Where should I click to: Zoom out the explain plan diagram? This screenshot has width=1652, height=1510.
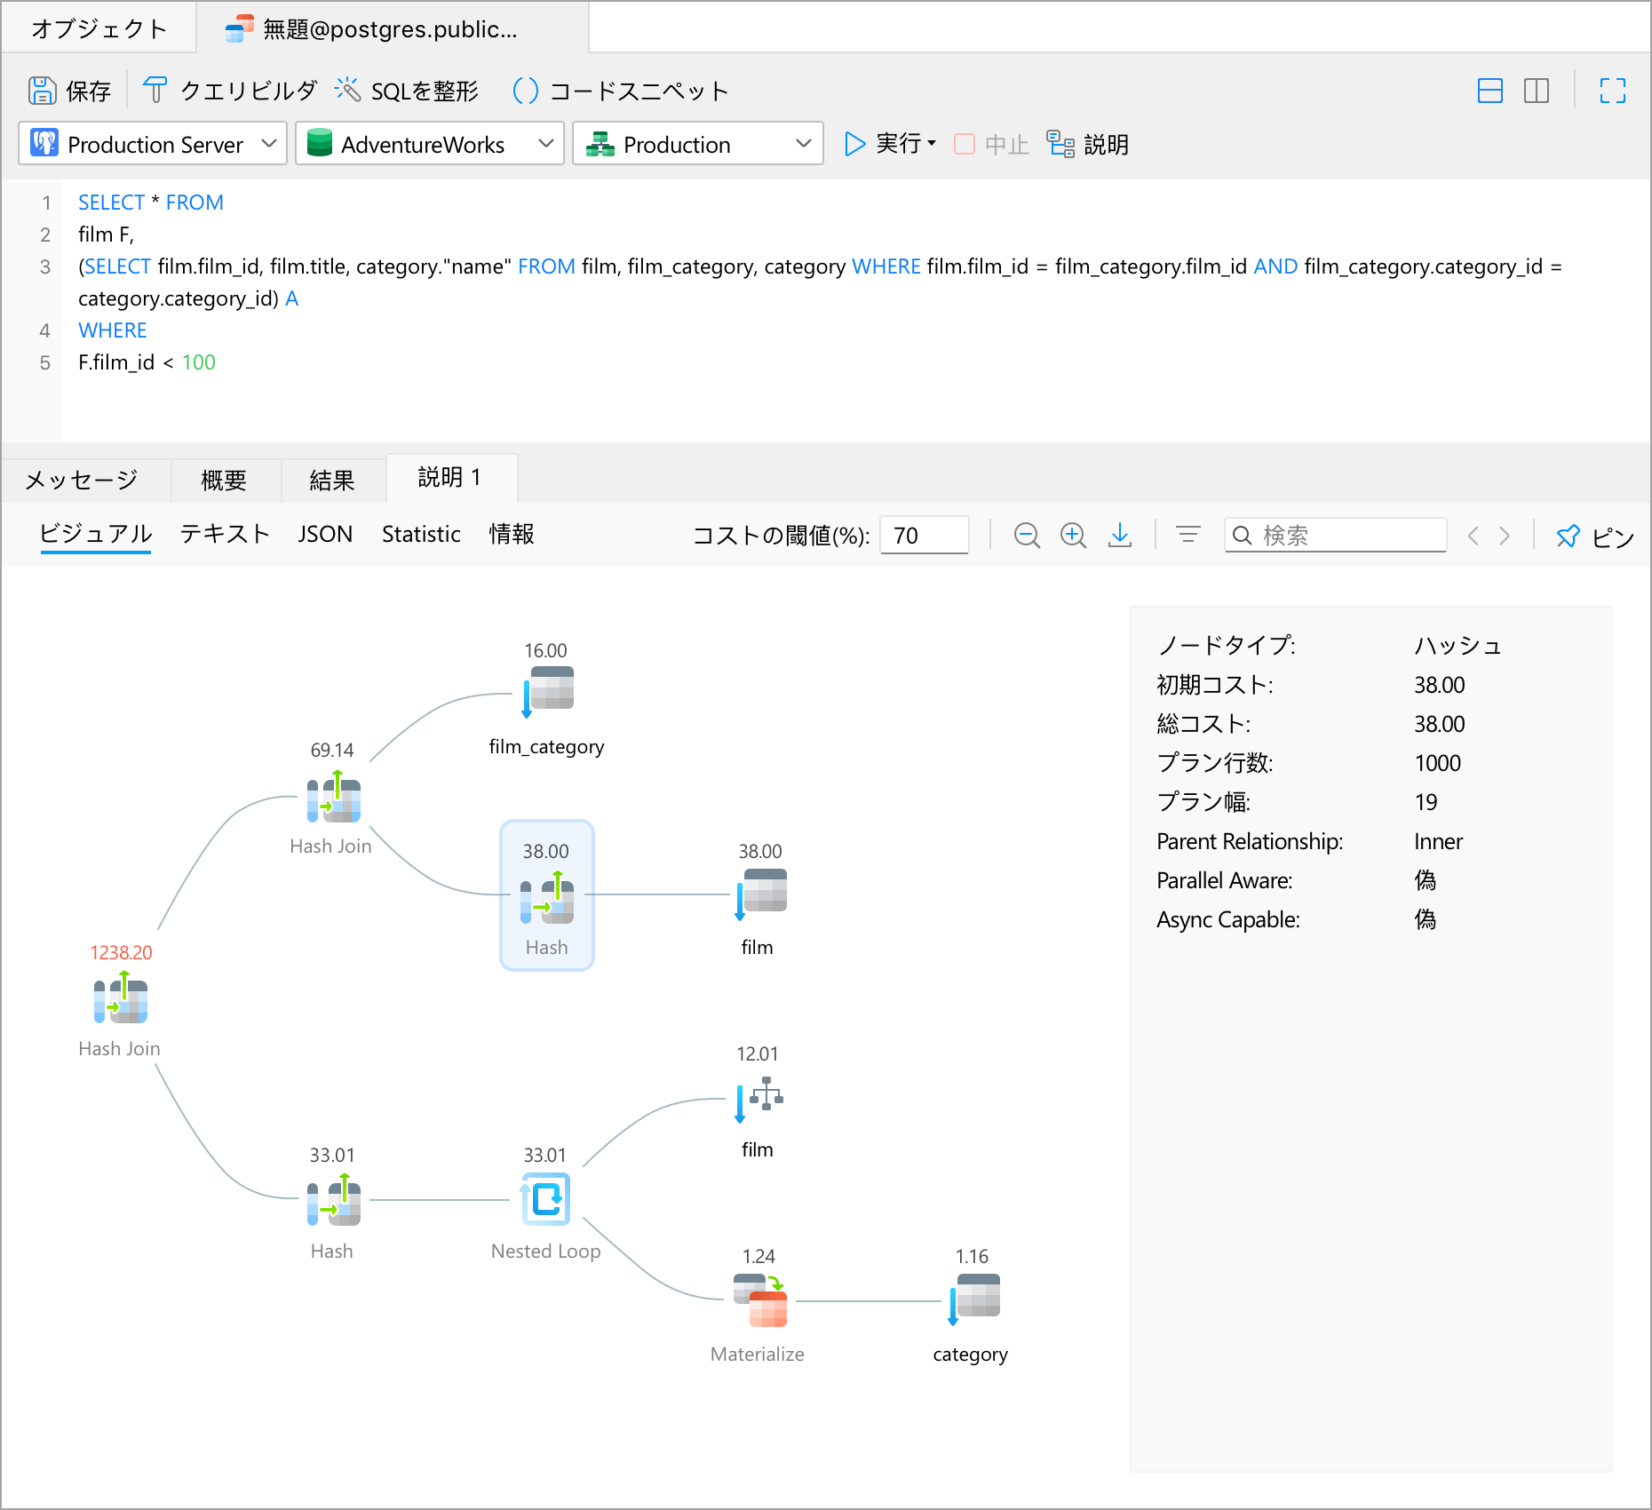tap(1027, 536)
